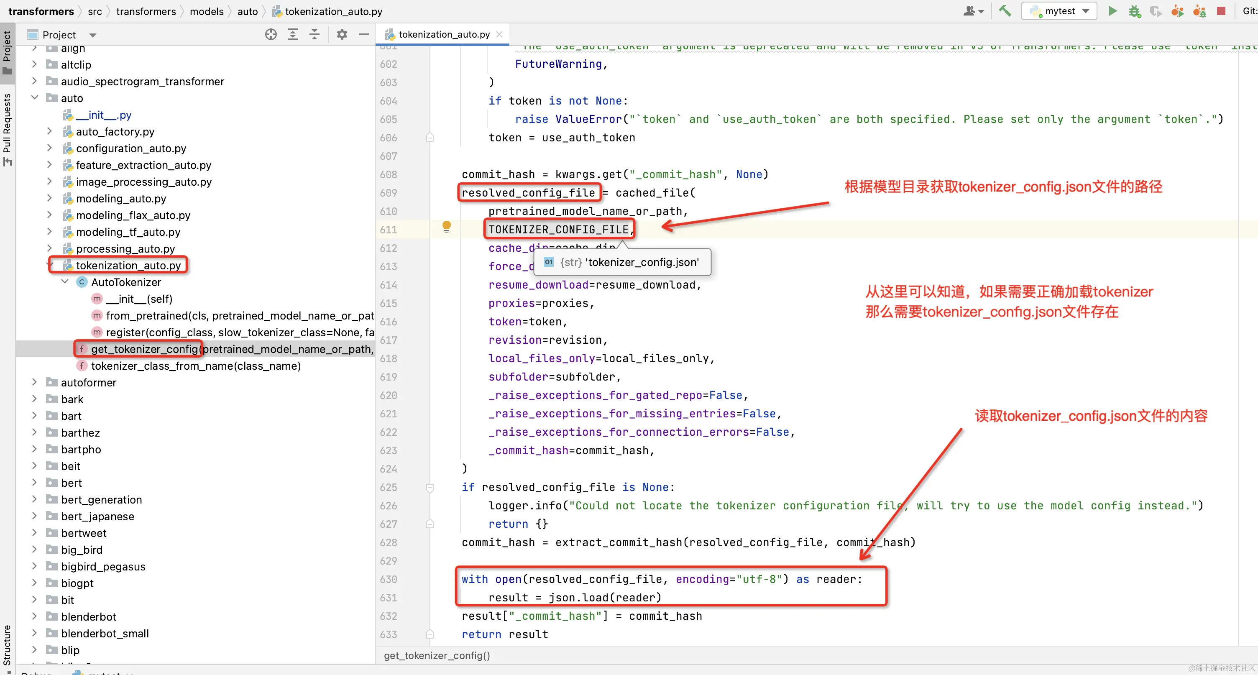
Task: Run mytest with coverage
Action: click(x=1156, y=11)
